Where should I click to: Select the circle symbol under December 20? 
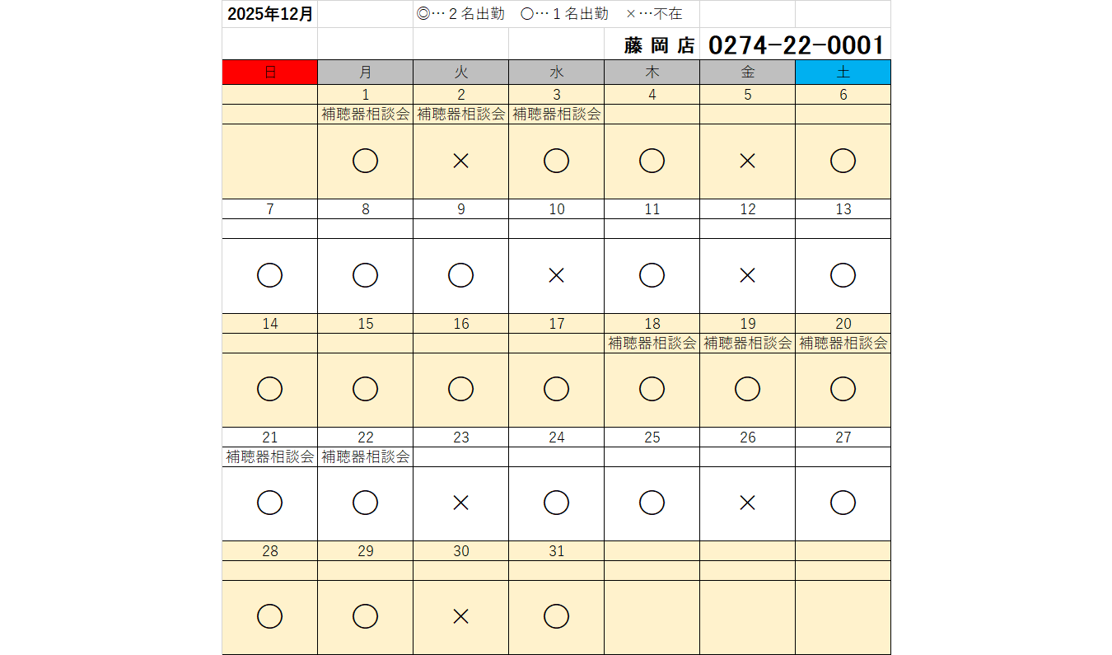click(x=843, y=389)
